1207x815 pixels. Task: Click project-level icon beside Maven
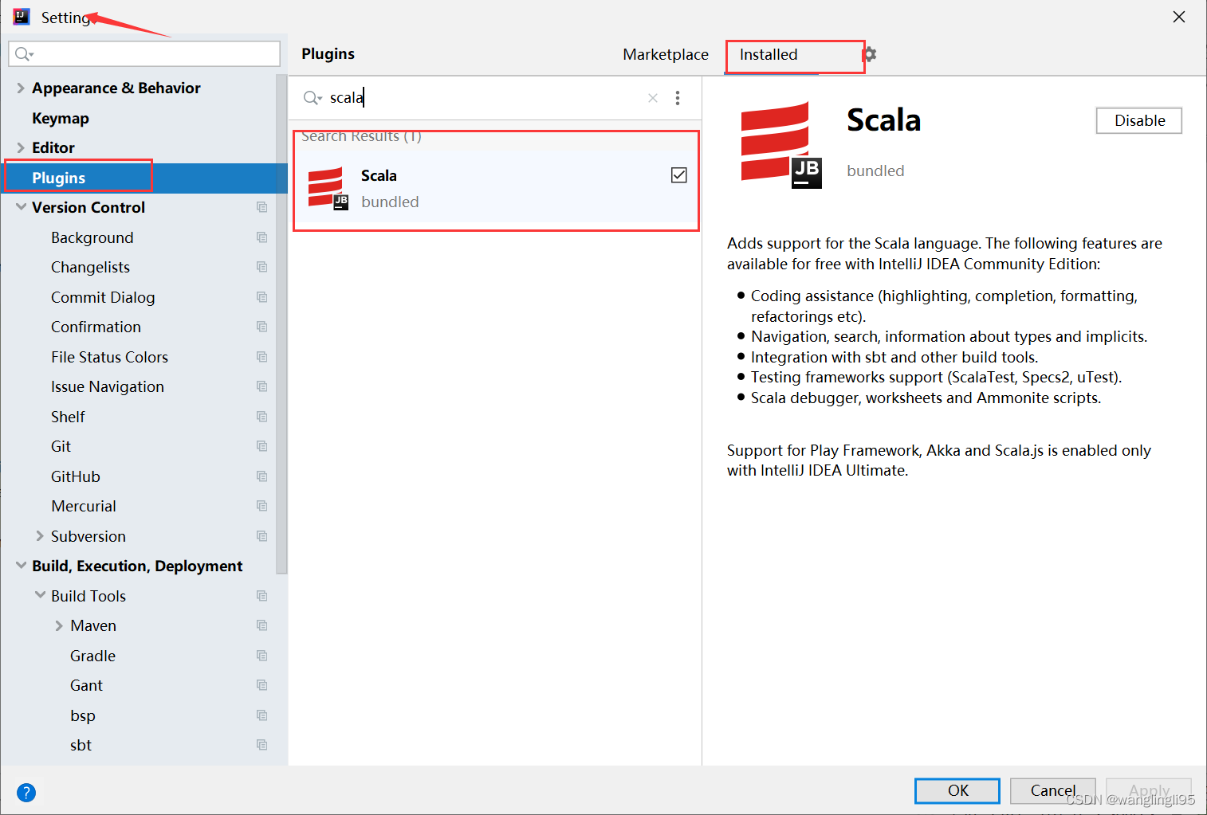point(261,625)
